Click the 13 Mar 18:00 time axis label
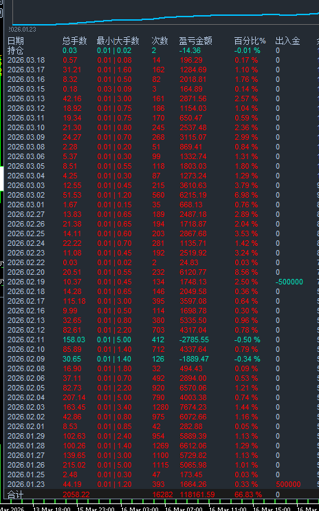 point(52,509)
